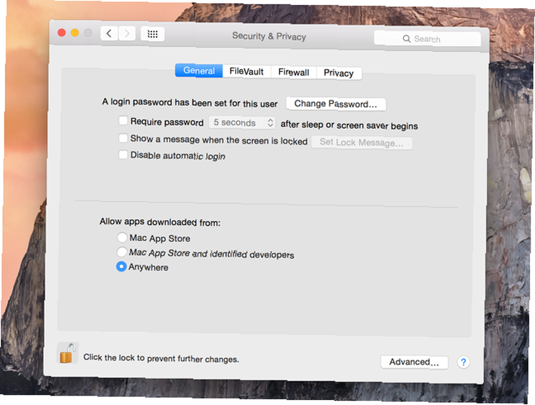Open the Privacy tab
Screen dimensions: 535x405
[x=339, y=73]
